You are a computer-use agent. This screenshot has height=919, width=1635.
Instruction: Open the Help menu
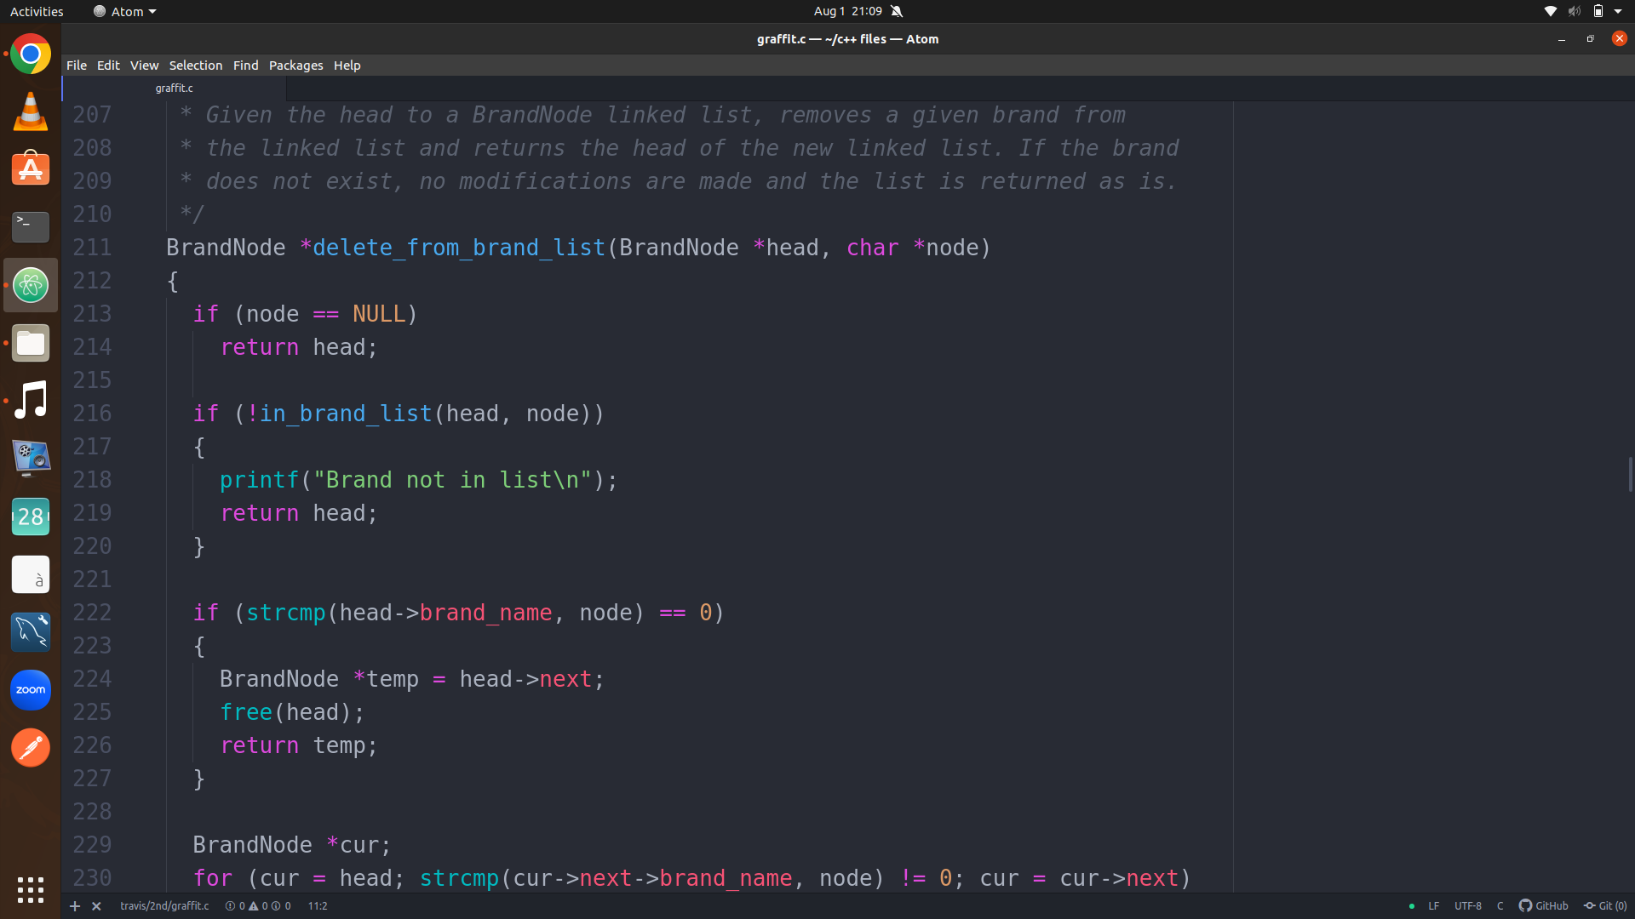tap(347, 66)
